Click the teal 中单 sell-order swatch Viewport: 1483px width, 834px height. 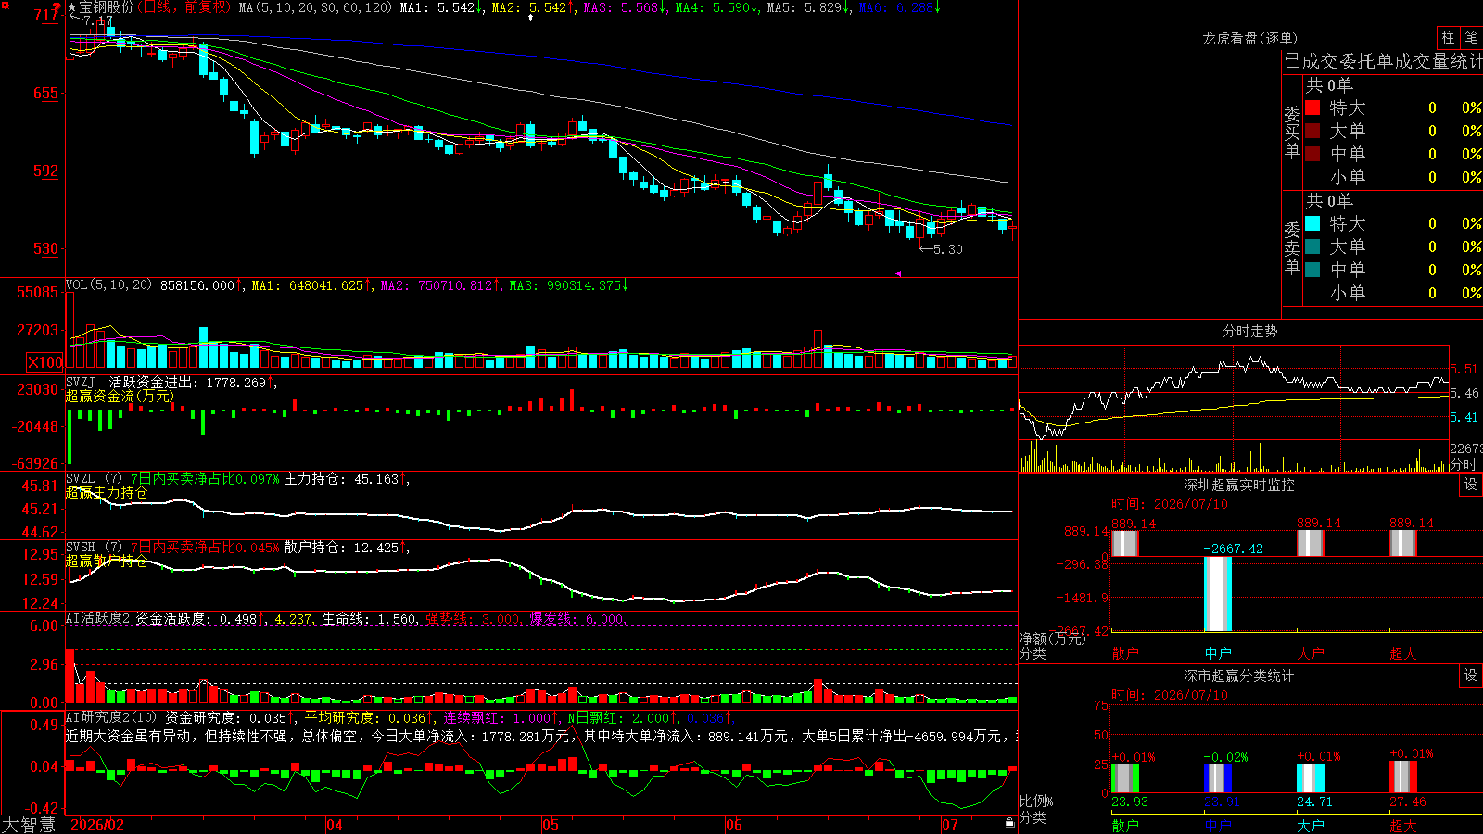pyautogui.click(x=1312, y=270)
